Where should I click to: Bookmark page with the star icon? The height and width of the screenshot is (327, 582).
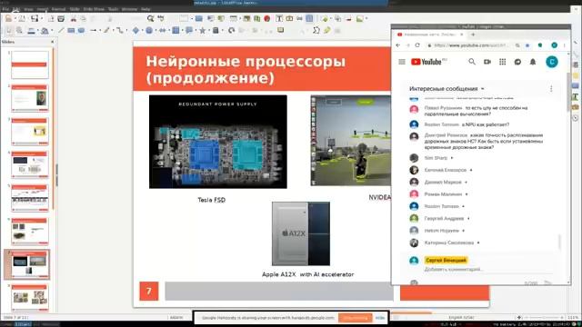click(x=527, y=45)
